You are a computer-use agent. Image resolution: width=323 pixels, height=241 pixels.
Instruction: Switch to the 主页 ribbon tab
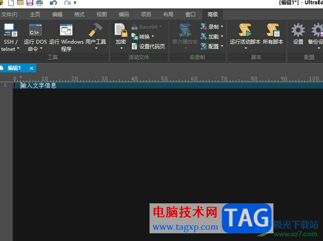[35, 15]
